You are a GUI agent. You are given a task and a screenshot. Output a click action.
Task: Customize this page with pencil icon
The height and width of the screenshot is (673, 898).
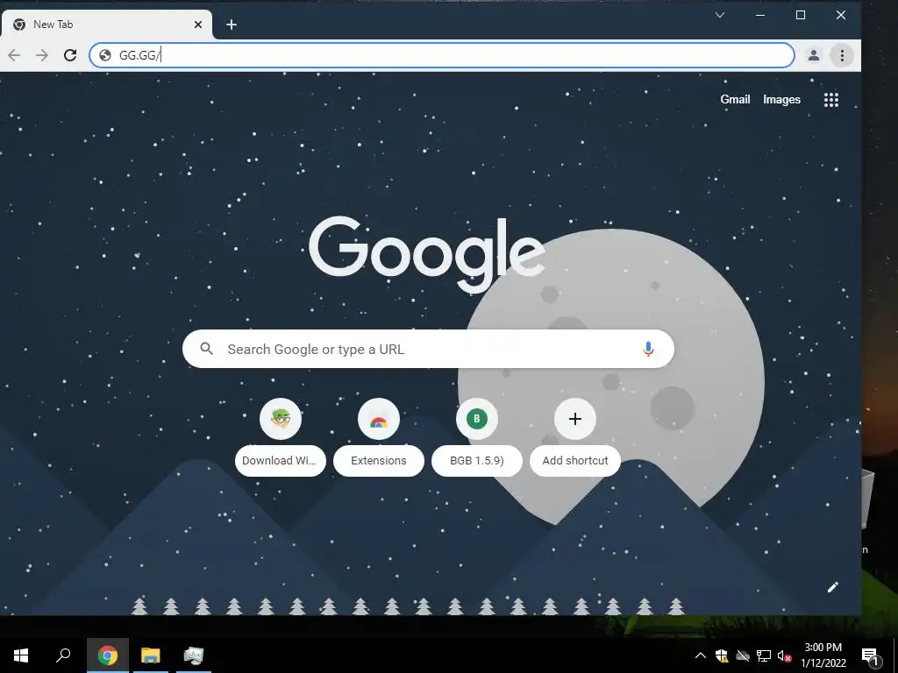[x=833, y=587]
